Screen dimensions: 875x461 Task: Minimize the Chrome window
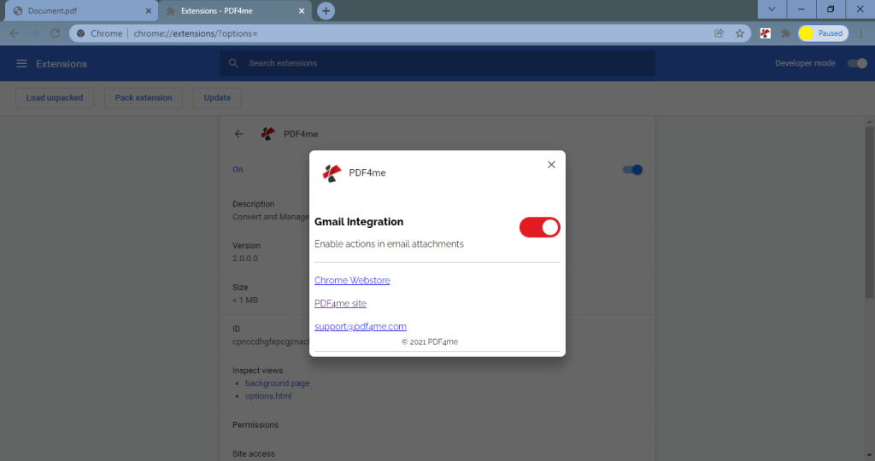coord(802,9)
